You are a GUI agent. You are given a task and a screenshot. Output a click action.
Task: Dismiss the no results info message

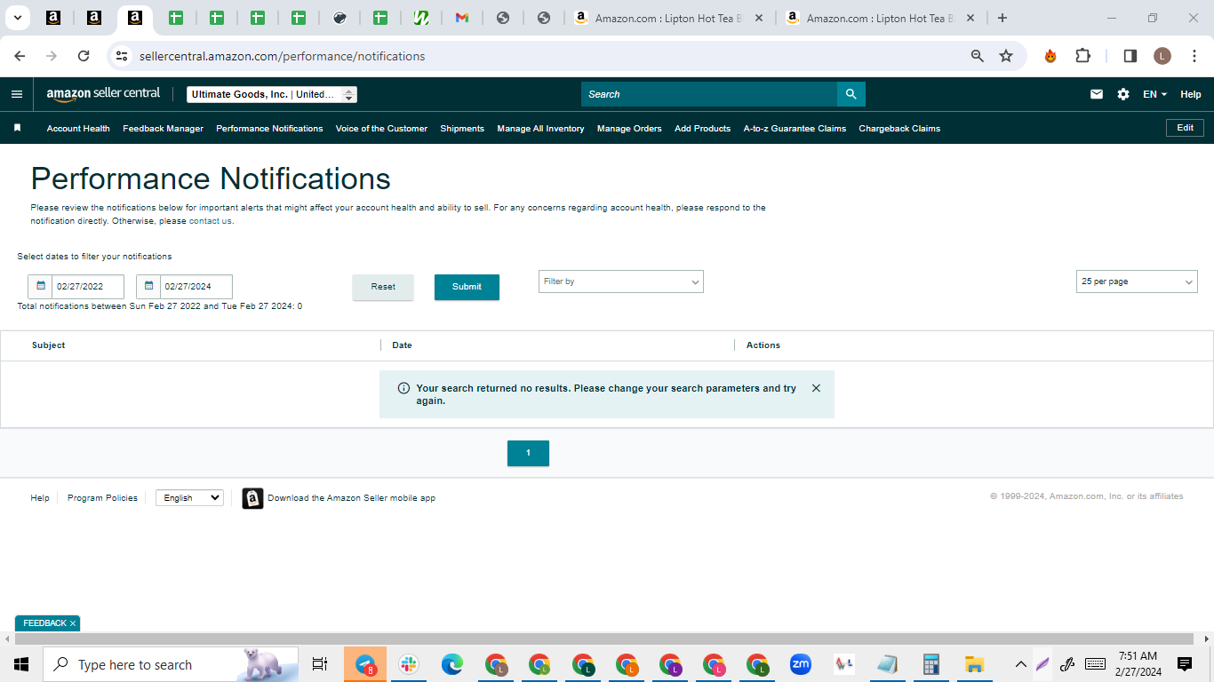pos(816,388)
